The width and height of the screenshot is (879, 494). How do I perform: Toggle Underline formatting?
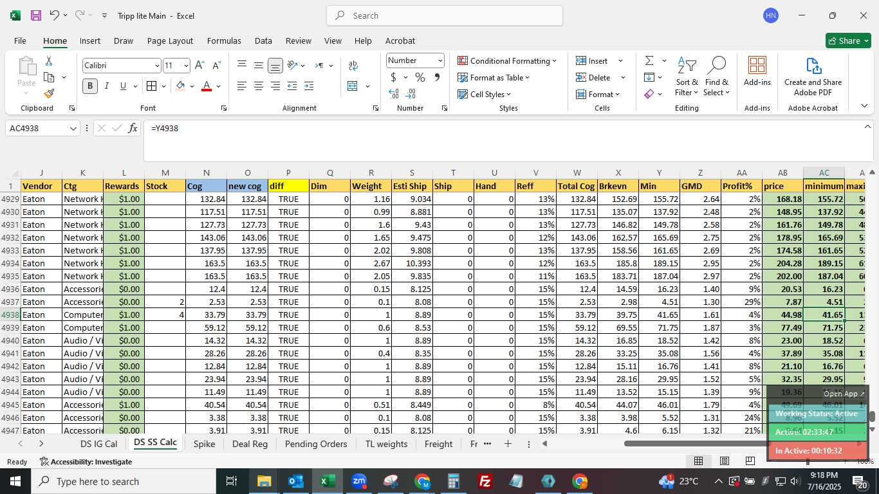(x=124, y=86)
